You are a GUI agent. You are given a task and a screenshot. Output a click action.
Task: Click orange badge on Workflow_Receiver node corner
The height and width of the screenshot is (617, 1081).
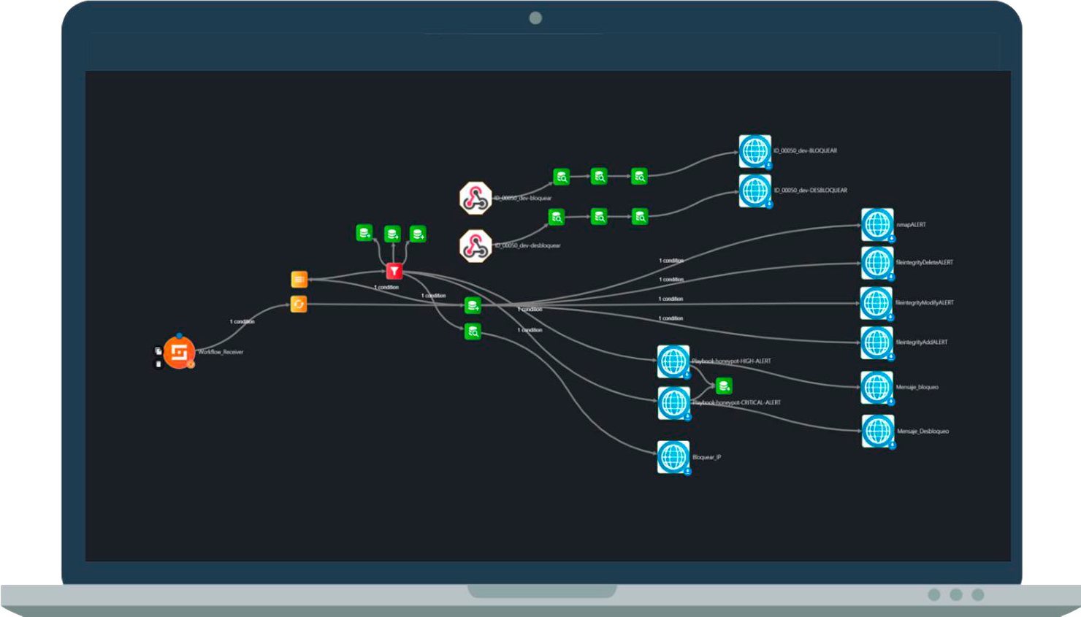191,364
